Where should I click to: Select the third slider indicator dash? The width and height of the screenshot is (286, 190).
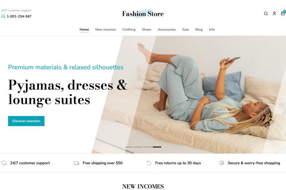click(x=147, y=147)
